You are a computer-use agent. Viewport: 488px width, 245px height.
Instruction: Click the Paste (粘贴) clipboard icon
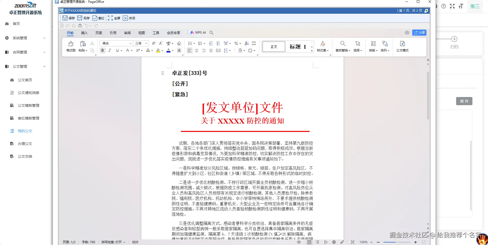point(83,44)
